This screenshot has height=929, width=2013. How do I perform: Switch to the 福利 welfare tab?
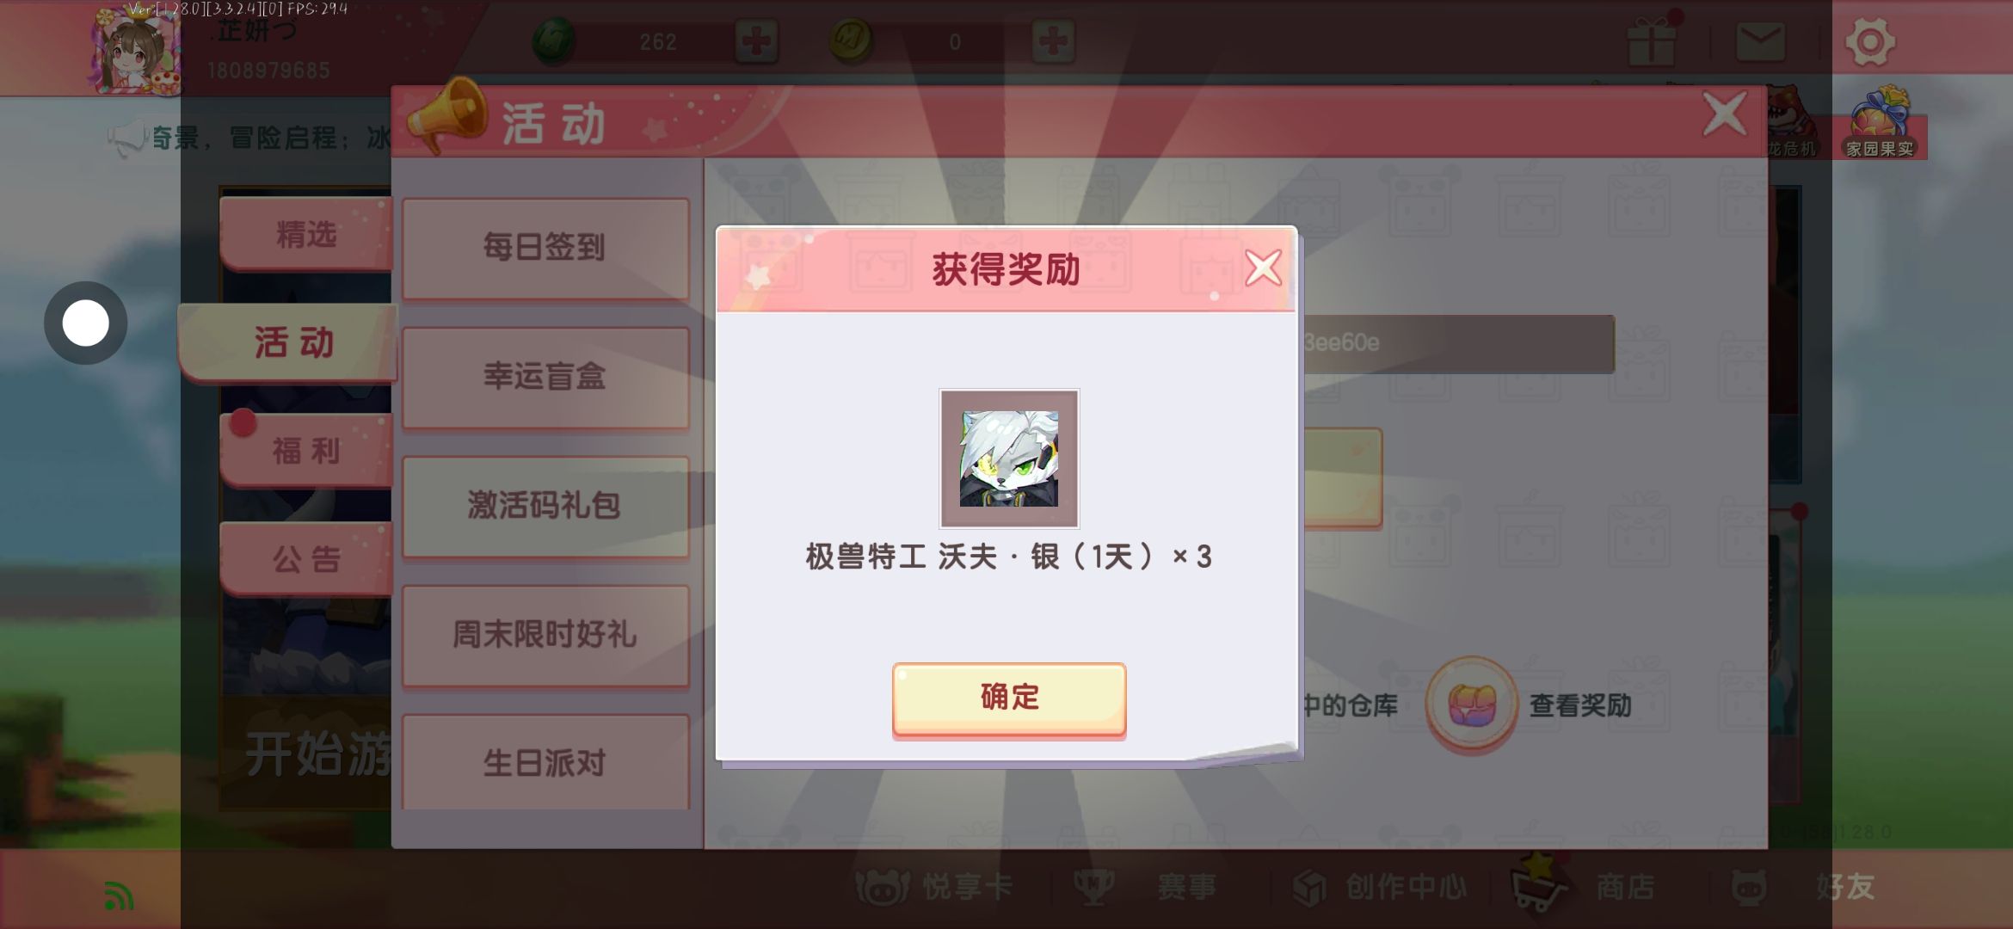click(x=306, y=450)
